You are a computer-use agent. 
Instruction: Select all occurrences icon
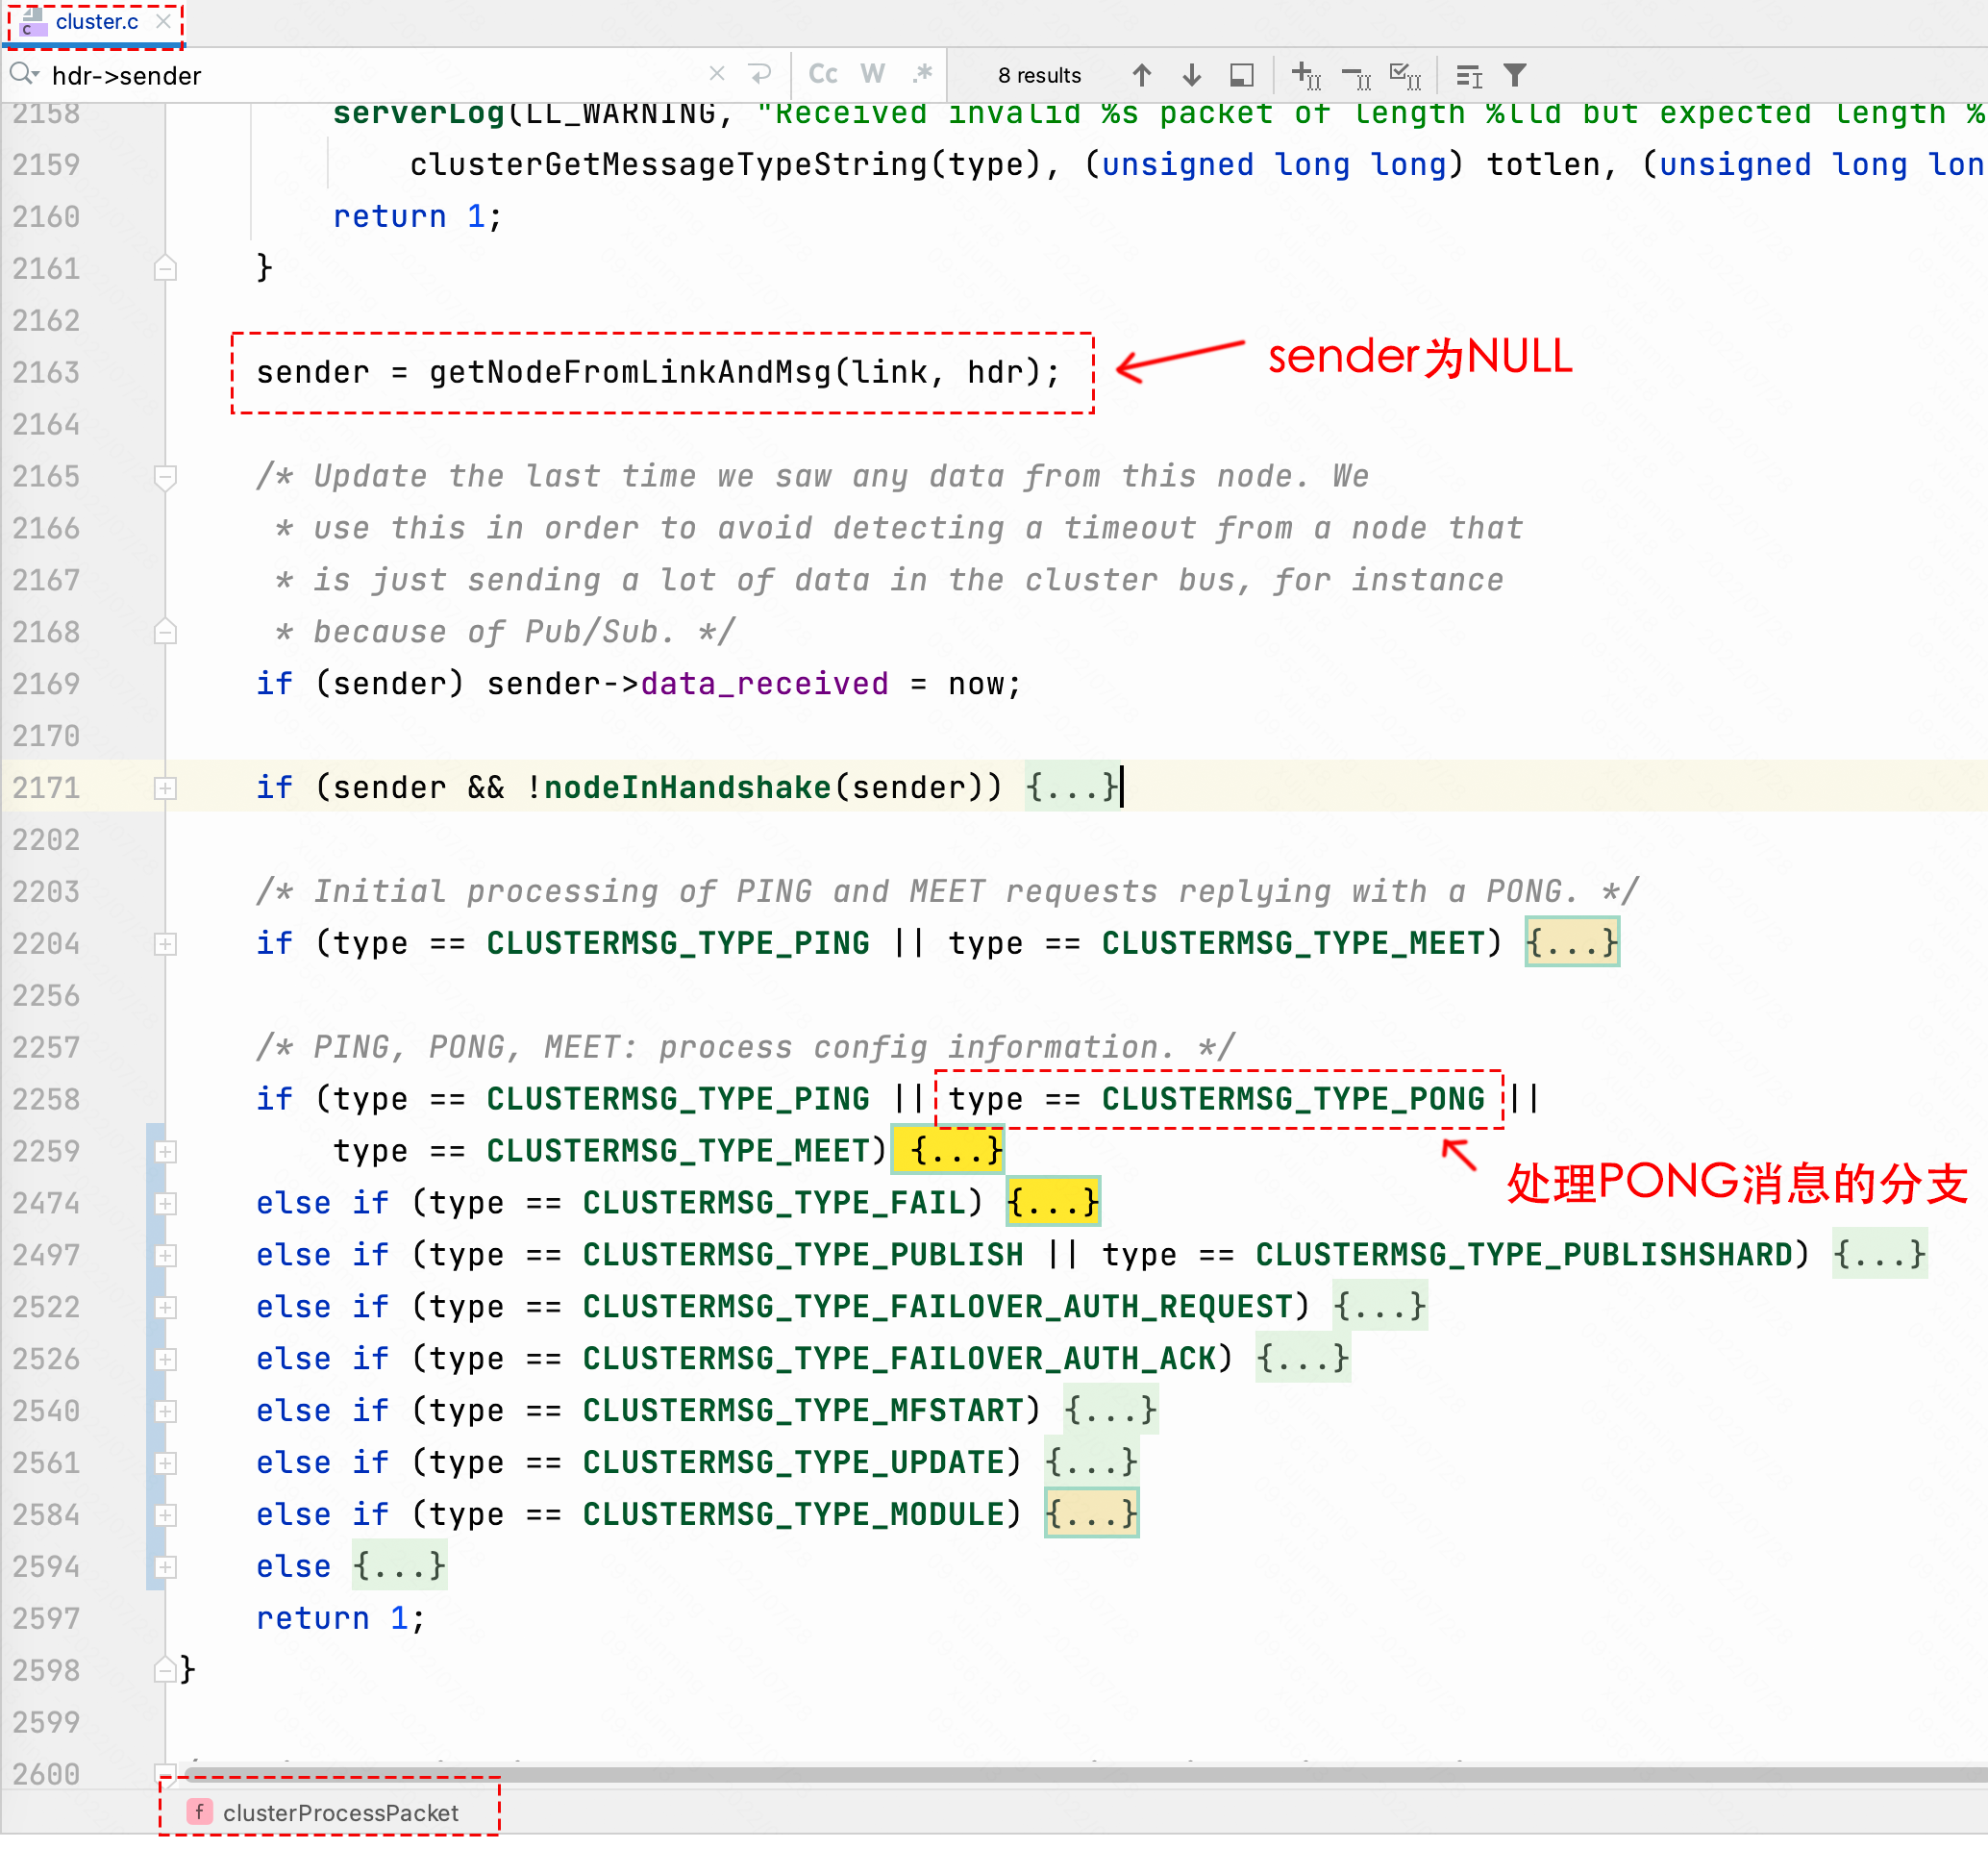click(x=1405, y=75)
